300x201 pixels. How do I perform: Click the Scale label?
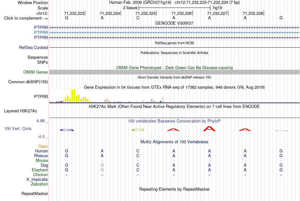(43, 8)
